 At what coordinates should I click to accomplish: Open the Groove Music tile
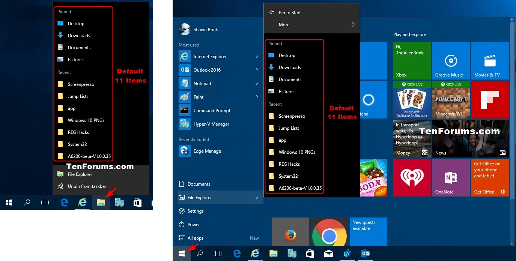(x=451, y=61)
